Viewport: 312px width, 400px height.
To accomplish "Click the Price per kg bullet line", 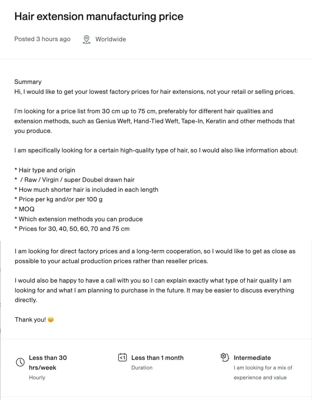I will 58,199.
